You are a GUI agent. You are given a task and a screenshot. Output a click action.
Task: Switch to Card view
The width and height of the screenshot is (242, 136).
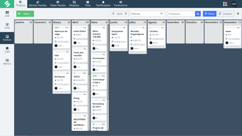[7, 50]
